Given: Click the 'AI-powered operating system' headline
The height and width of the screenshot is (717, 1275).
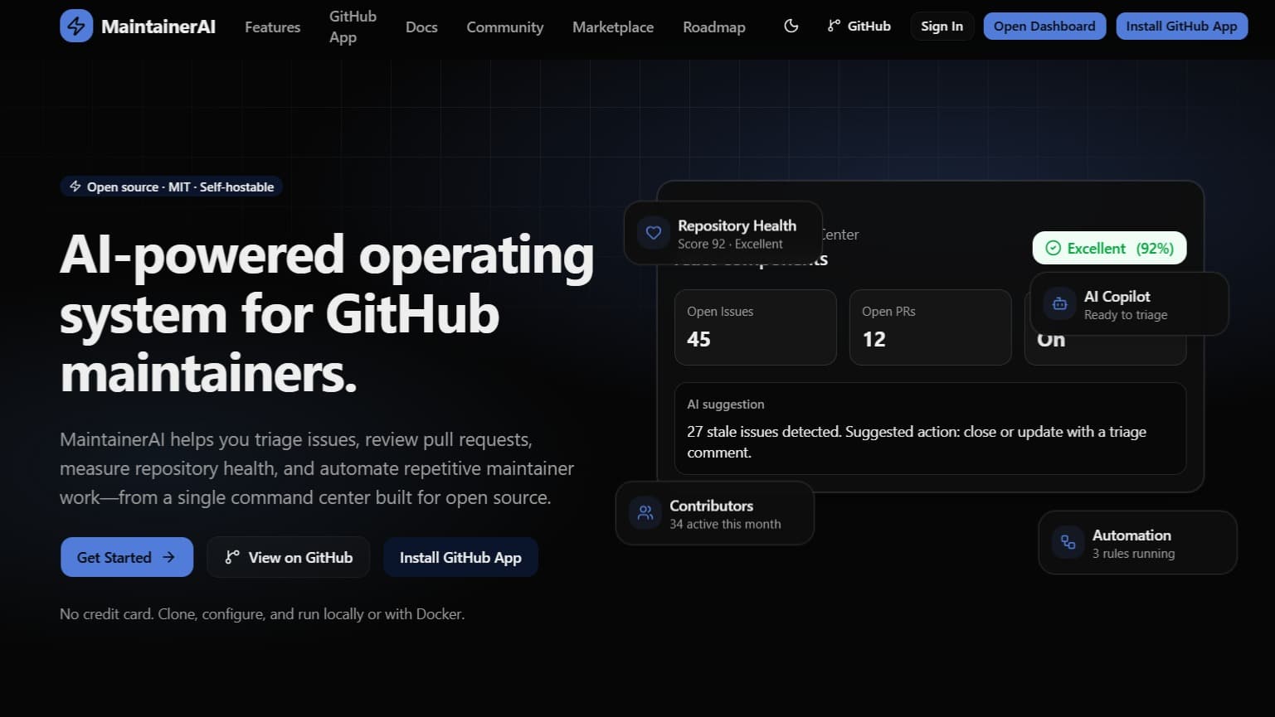Looking at the screenshot, I should (327, 314).
